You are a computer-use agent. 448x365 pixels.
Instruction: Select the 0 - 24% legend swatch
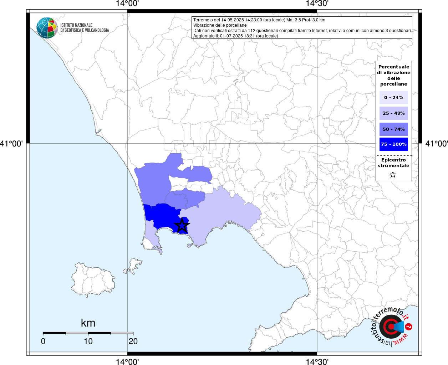coord(394,97)
